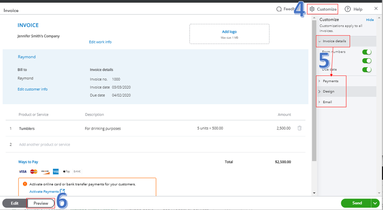383x210 pixels.
Task: Delete the Tumblers line with trash icon
Action: click(299, 128)
